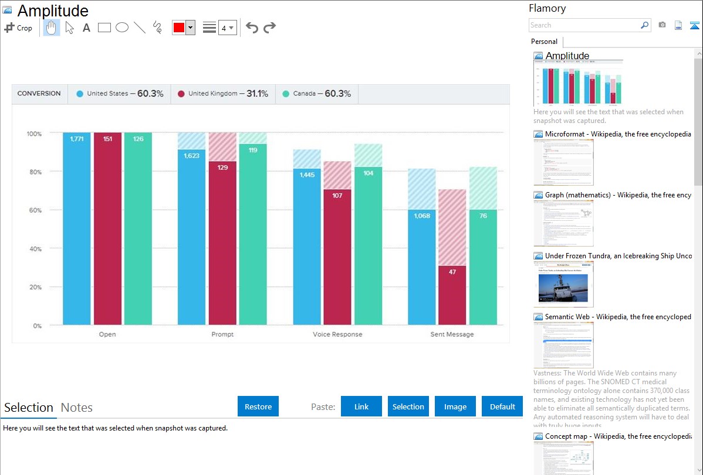The image size is (703, 475).
Task: Click the red color swatch
Action: 179,28
